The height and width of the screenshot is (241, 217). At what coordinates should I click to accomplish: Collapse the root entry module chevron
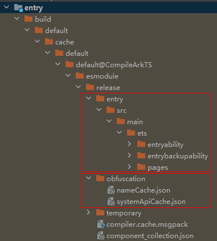coord(7,7)
